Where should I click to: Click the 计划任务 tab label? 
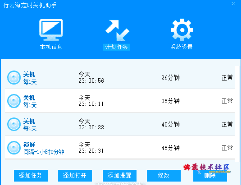[x=117, y=47]
